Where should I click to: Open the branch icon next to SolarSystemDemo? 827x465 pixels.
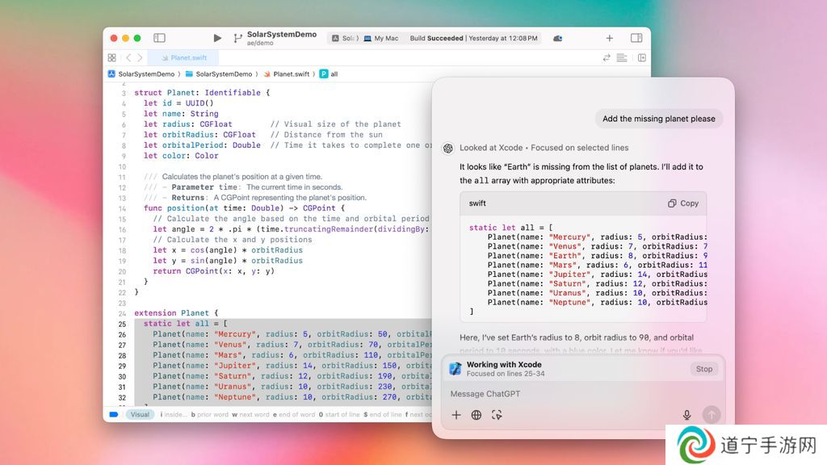pos(238,38)
